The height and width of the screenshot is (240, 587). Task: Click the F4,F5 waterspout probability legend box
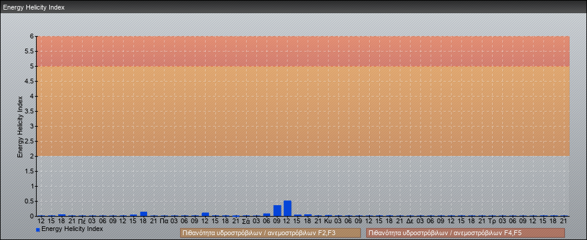pos(465,233)
